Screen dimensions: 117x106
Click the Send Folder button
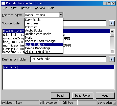tap(83, 96)
